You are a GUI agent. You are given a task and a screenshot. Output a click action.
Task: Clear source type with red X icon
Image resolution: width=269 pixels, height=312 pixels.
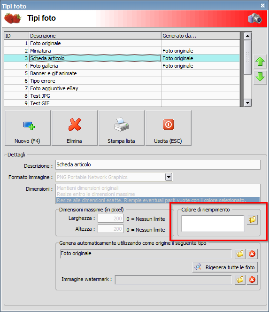[252, 254]
